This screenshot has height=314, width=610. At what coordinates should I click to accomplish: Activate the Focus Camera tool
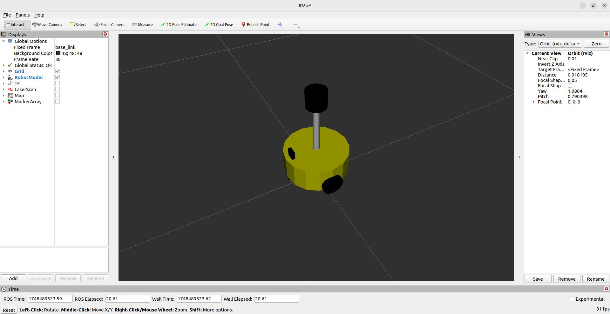coord(109,24)
